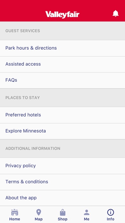Tap the Guest Services section header

(62, 31)
